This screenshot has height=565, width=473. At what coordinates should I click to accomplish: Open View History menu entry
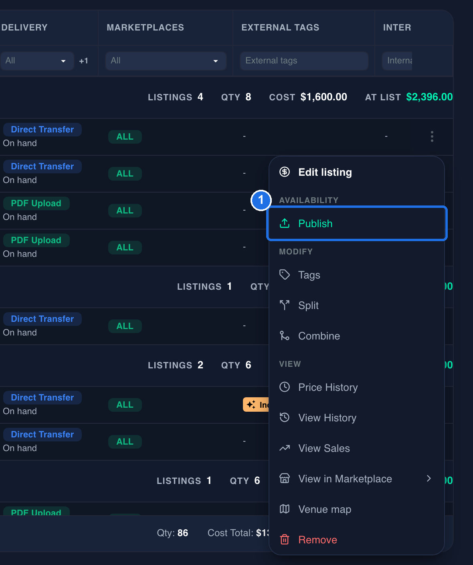pyautogui.click(x=357, y=418)
